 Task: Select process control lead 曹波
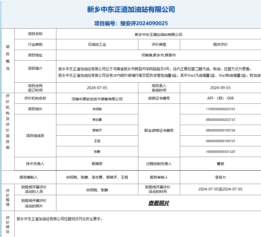[x=220, y=164]
